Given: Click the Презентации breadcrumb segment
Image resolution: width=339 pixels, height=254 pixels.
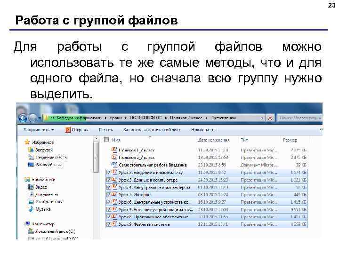Looking at the screenshot, I should click(x=223, y=118).
